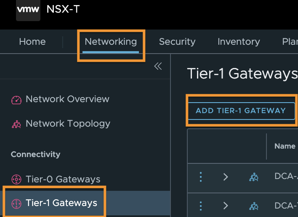Click ADD TIER-1 GATEWAY button

[241, 111]
